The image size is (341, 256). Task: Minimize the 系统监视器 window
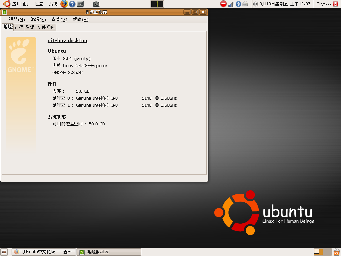(187, 12)
